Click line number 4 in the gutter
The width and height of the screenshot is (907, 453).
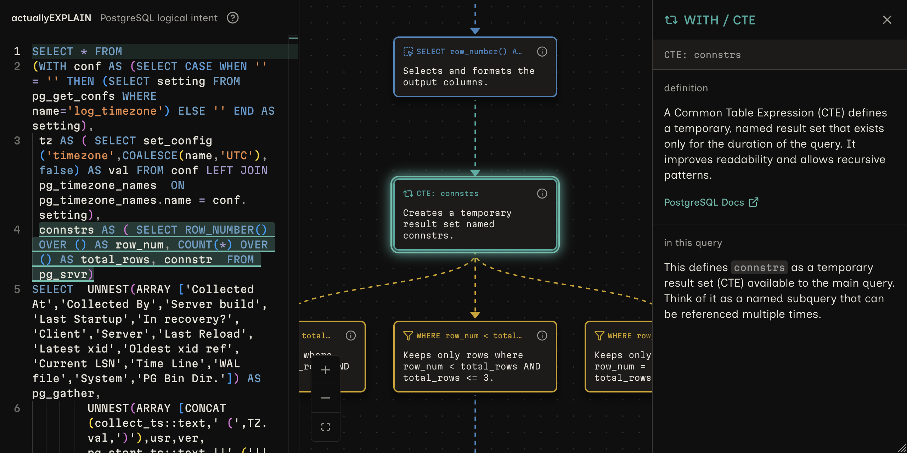(x=17, y=230)
